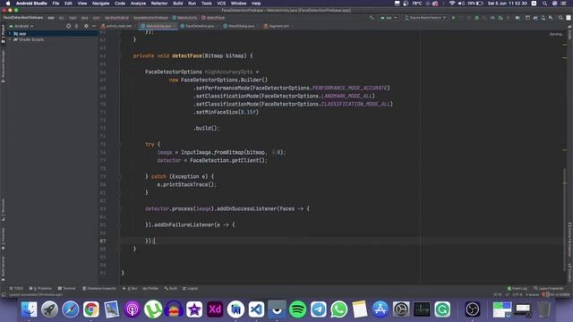Toggle the fold marker beside addOnSuccessListener line
The height and width of the screenshot is (322, 573).
click(119, 208)
